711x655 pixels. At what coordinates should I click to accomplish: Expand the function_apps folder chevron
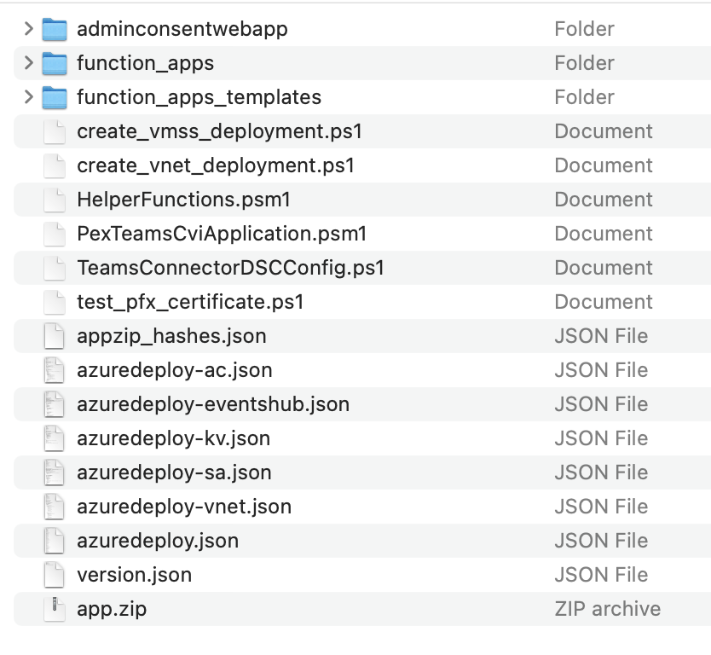[x=29, y=63]
